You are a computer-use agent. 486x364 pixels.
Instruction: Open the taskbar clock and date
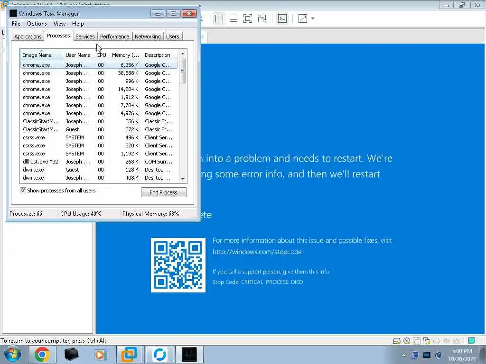(x=462, y=355)
